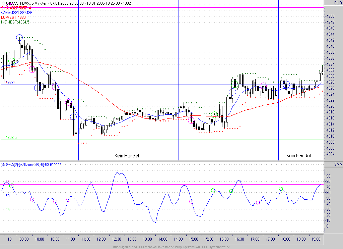The image size is (343, 249).
Task: Click the 14:30 time axis label
Action: pos(178,239)
